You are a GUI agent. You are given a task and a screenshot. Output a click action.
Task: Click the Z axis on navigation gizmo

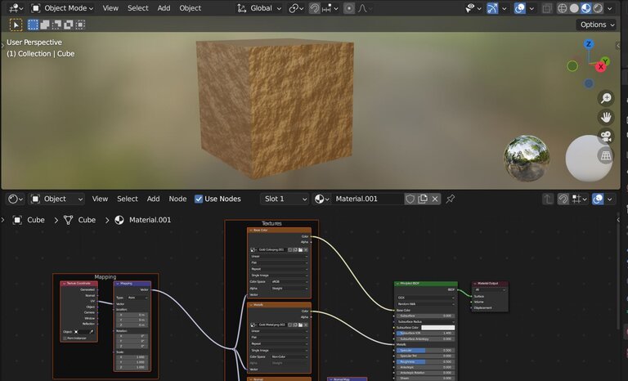(589, 44)
